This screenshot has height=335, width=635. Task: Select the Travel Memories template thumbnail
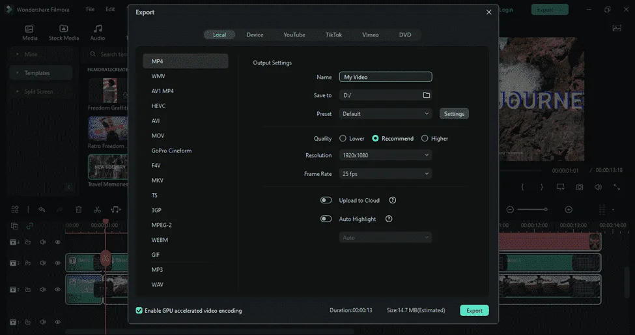click(x=108, y=166)
